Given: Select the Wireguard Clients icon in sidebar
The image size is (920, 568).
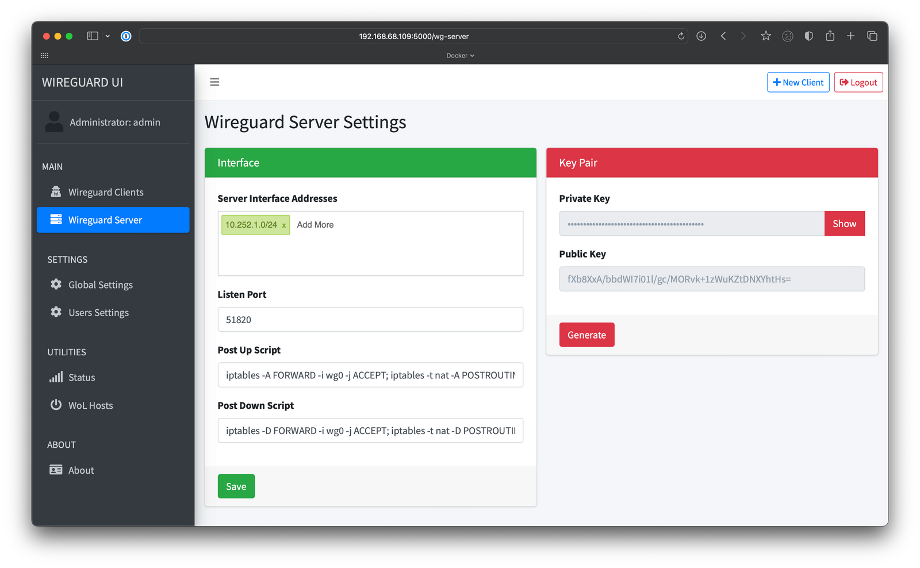Looking at the screenshot, I should coord(56,191).
